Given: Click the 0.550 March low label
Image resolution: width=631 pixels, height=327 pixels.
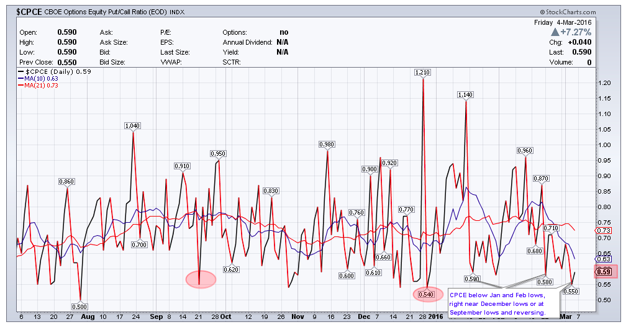Looking at the screenshot, I should click(570, 292).
